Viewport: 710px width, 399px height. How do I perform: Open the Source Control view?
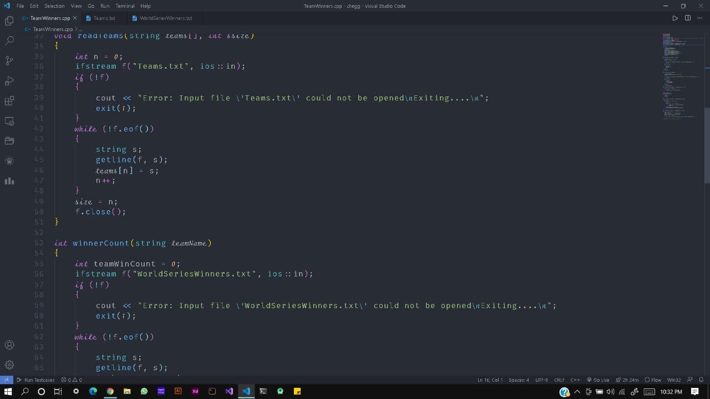pyautogui.click(x=9, y=61)
